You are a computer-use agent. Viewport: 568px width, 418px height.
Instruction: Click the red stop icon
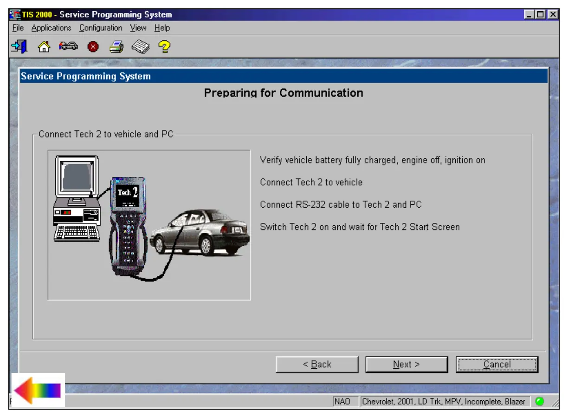tap(93, 47)
